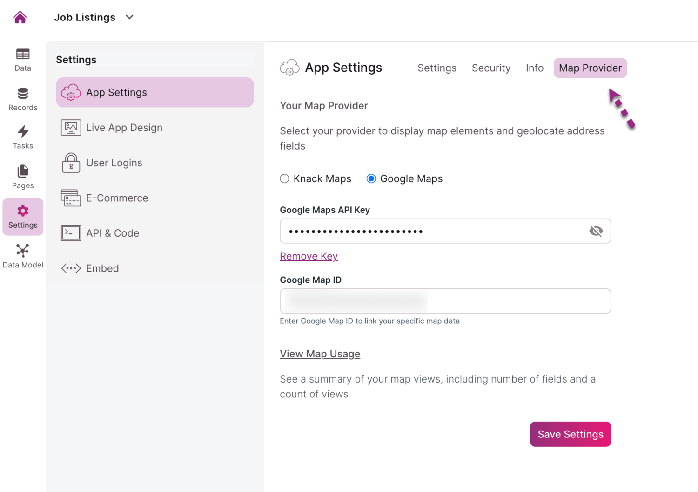Go to Records in the sidebar
This screenshot has width=698, height=492.
pyautogui.click(x=23, y=99)
